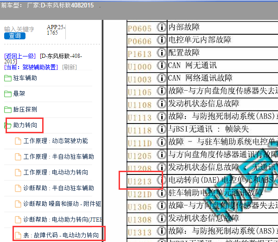Click info icon for code P0605
278x242 pixels.
tap(161, 27)
